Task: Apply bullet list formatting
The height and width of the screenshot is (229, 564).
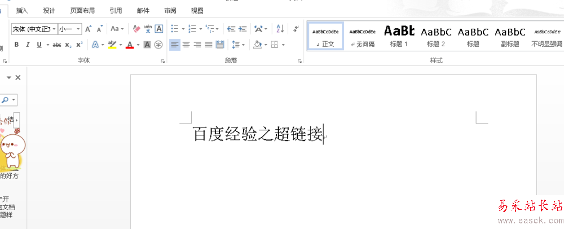Action: point(175,29)
